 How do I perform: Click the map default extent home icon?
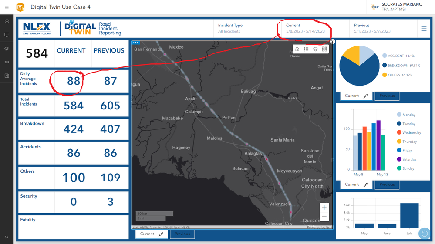(x=297, y=49)
